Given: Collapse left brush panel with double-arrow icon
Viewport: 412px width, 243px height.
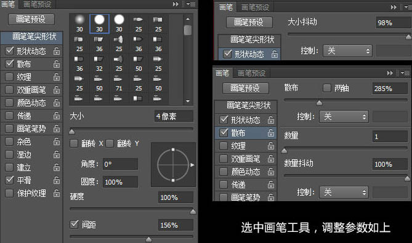Looking at the screenshot, I should [176, 4].
